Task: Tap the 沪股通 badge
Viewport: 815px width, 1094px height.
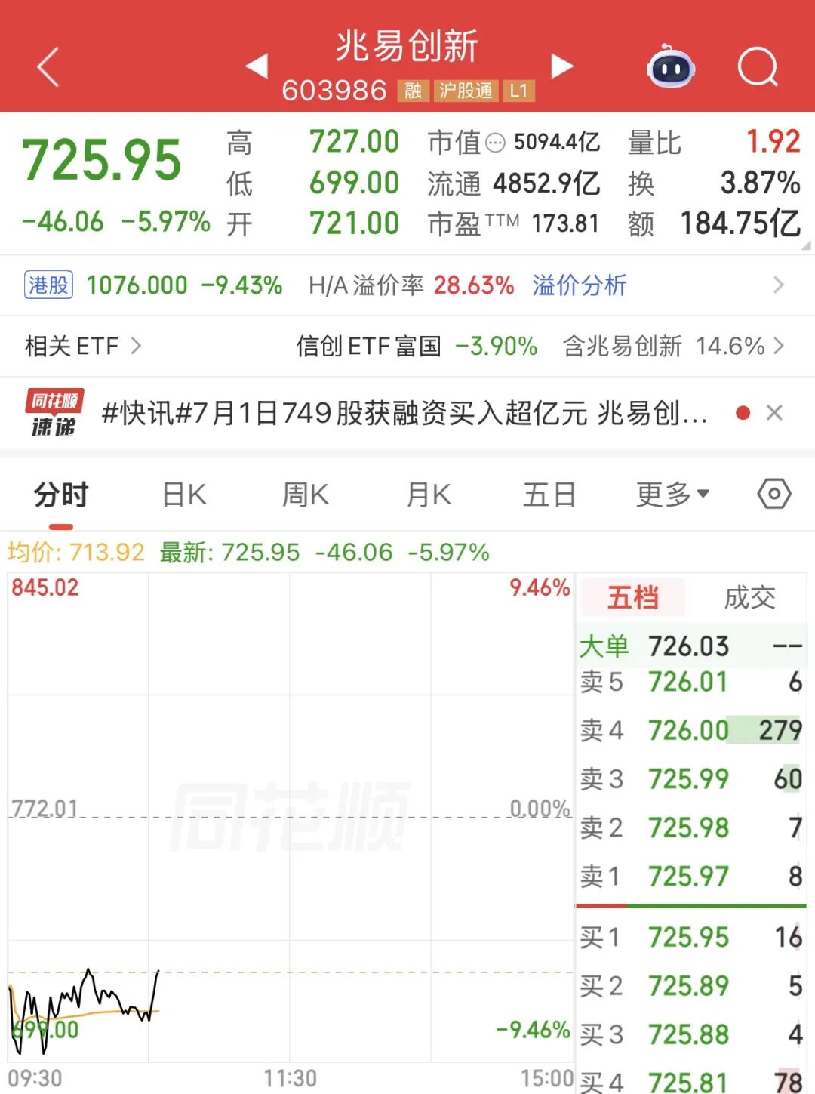Action: click(x=466, y=91)
